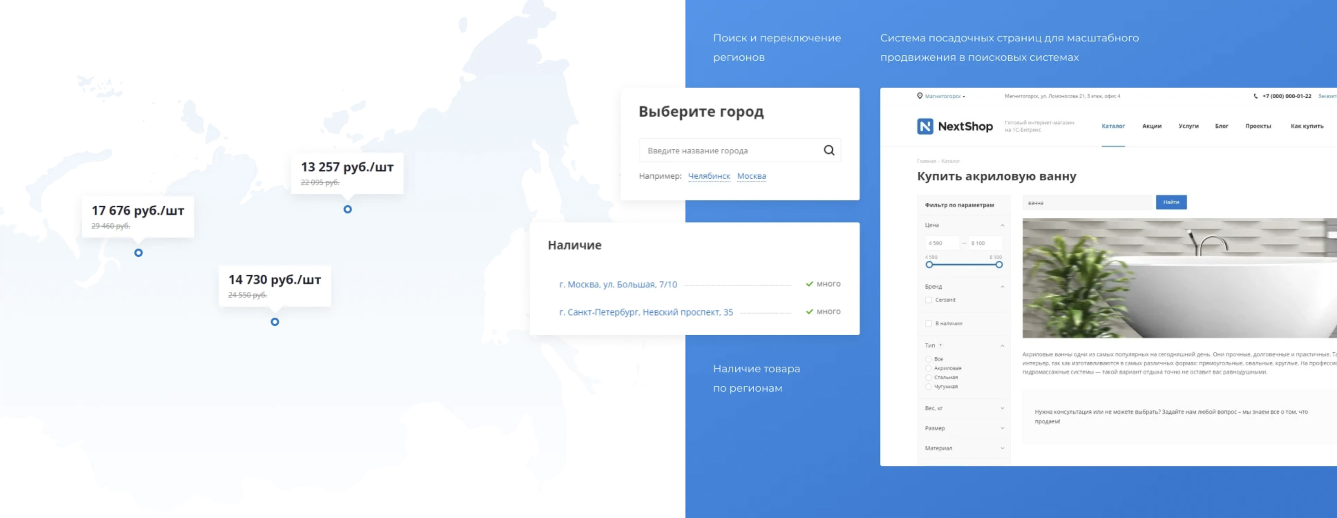Screen dimensions: 1337x518
Task: Click the right price range slider handle
Action: click(998, 265)
